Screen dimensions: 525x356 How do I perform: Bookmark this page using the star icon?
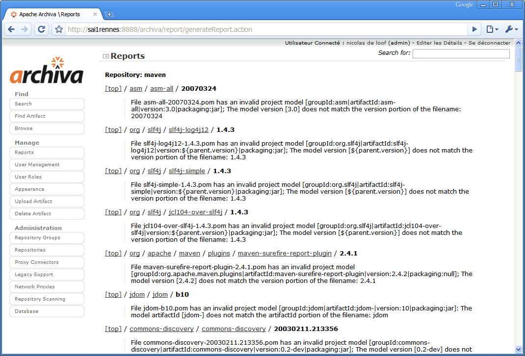coord(59,29)
